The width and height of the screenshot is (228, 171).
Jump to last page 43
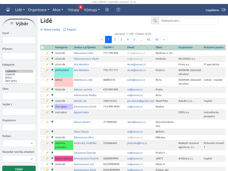[156, 39]
